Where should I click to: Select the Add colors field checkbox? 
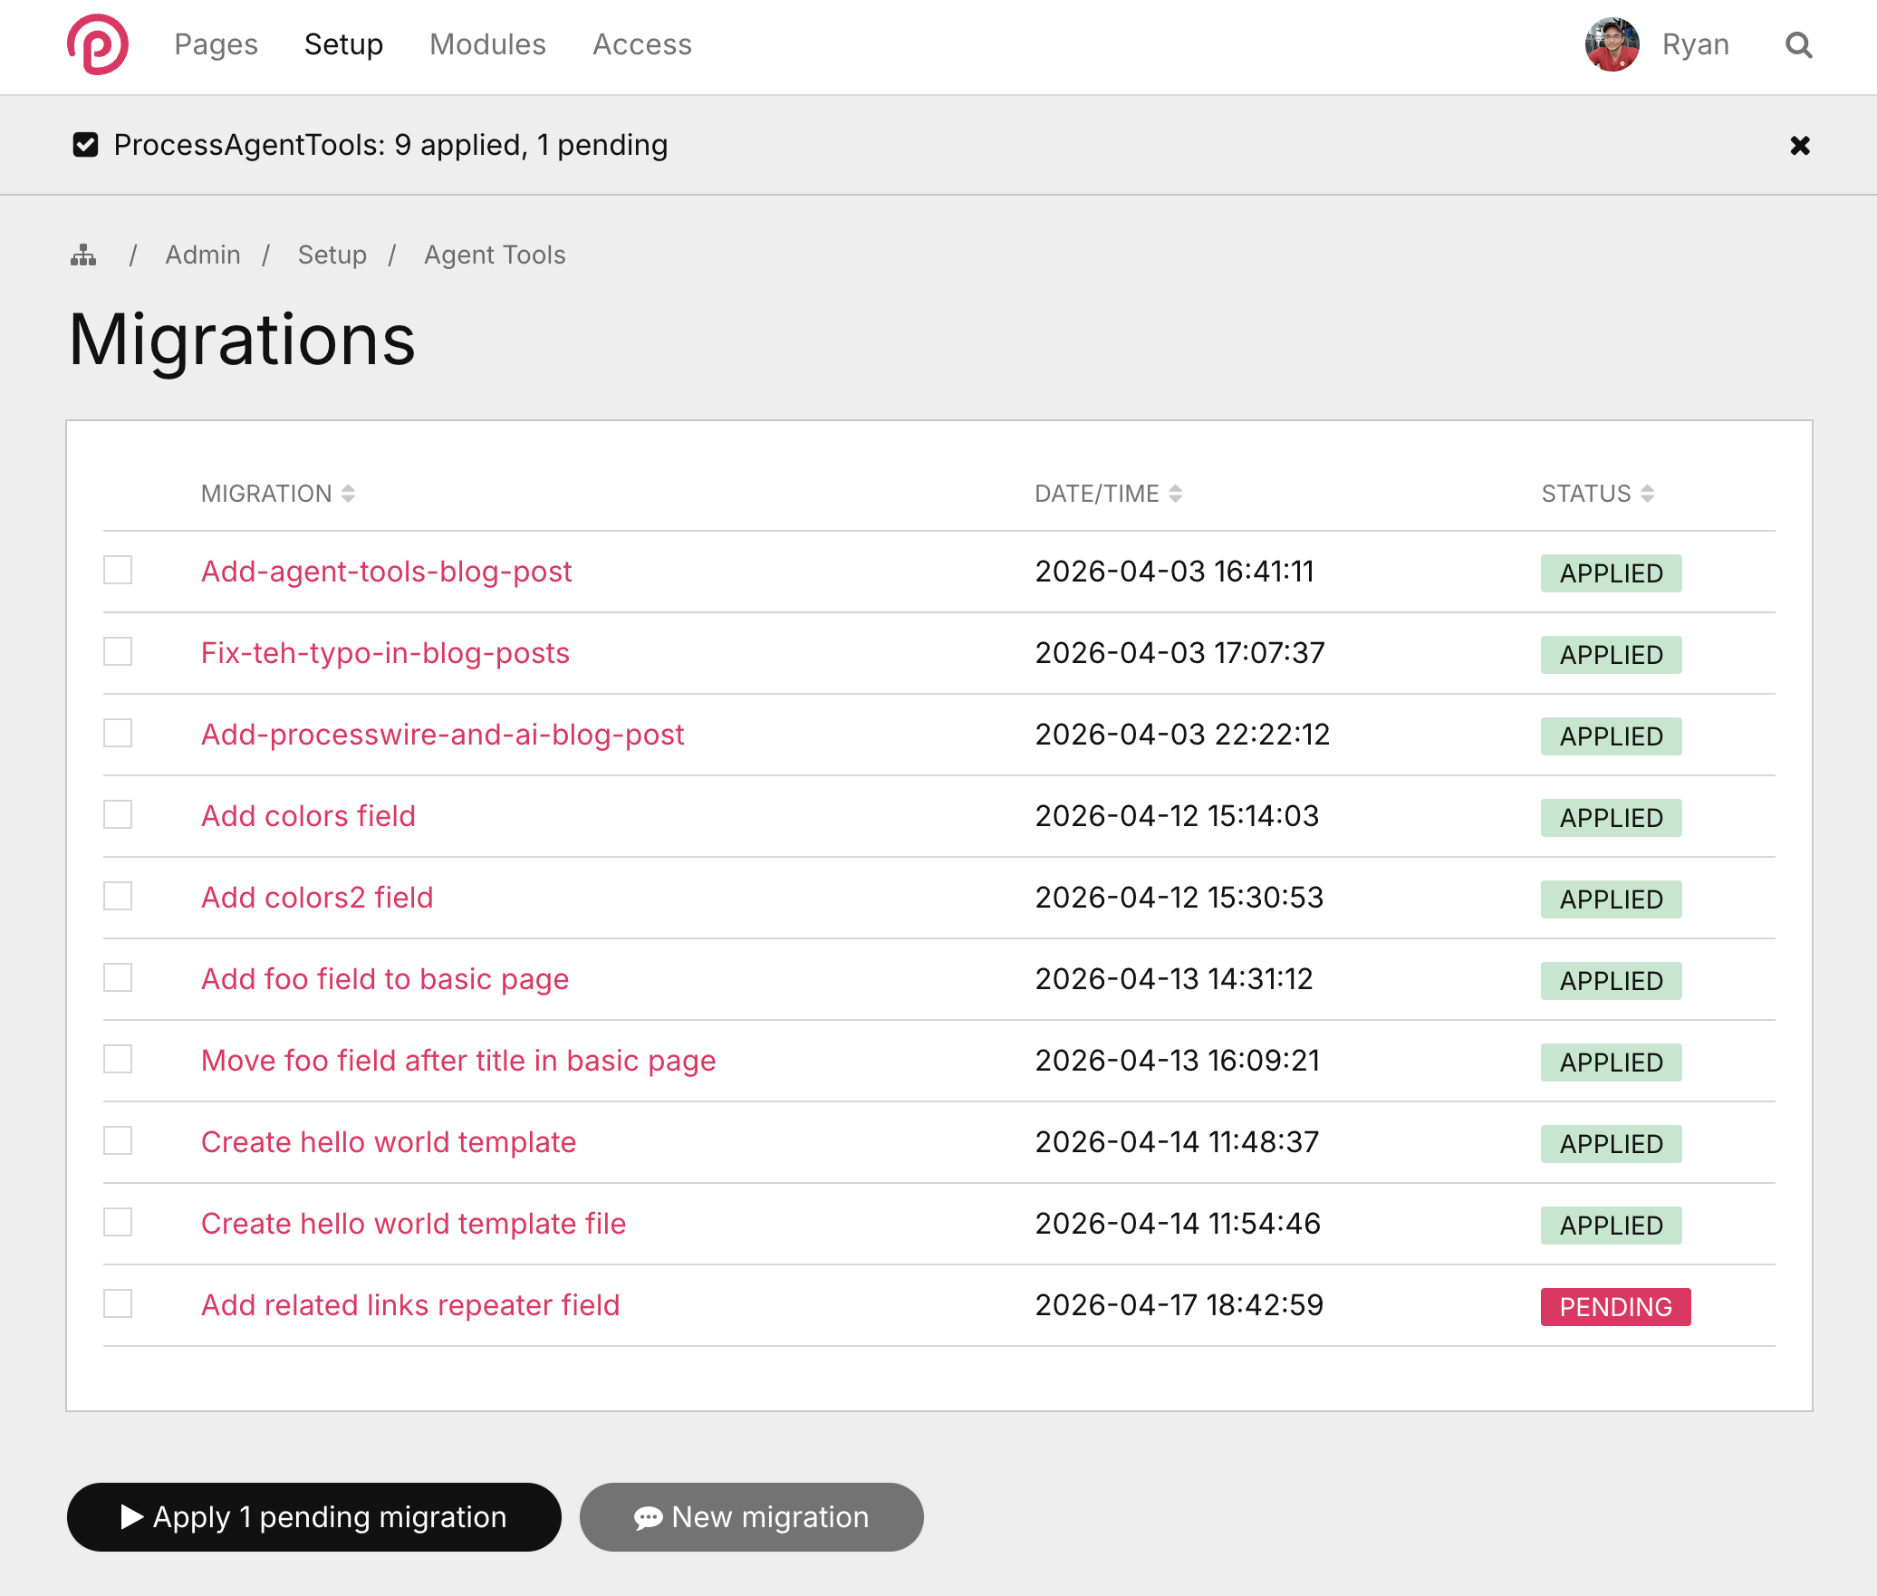pyautogui.click(x=118, y=815)
